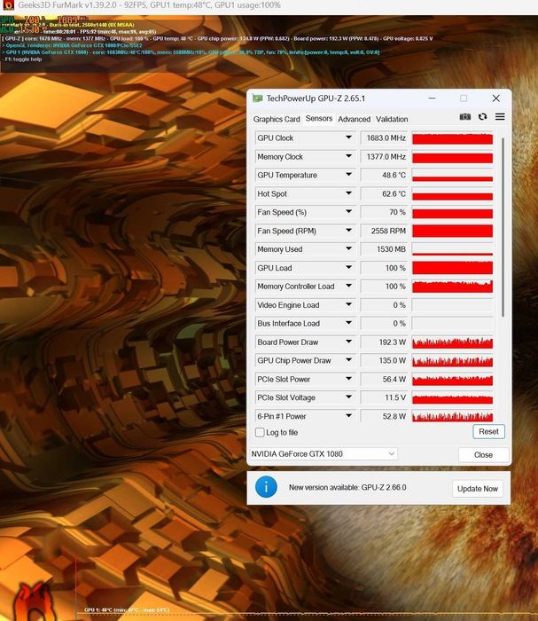Click the Board Power Draw history graph
Viewport: 538px width, 621px height.
coord(452,342)
